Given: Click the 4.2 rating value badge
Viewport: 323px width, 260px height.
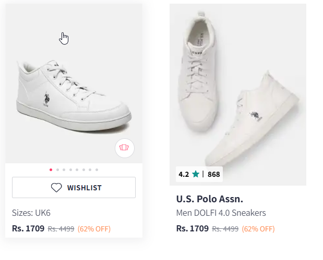Looking at the screenshot, I should tap(183, 174).
